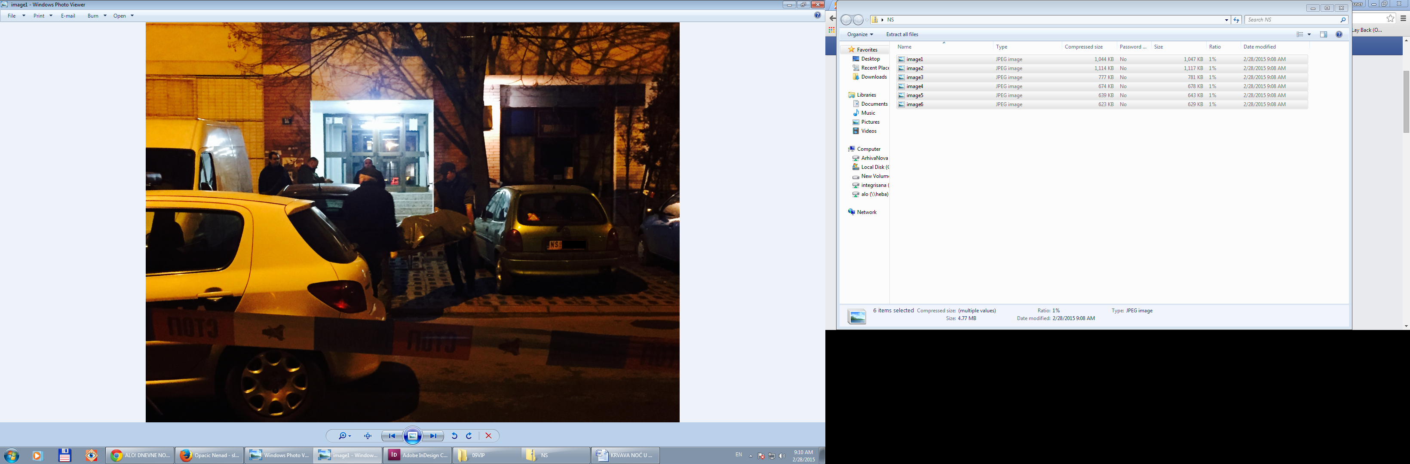
Task: Toggle the Explorer preview pane
Action: [x=1324, y=34]
